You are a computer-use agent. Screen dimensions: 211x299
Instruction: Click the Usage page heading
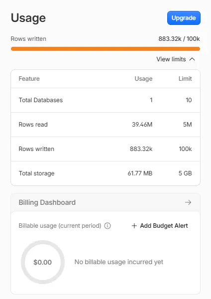[x=28, y=18]
